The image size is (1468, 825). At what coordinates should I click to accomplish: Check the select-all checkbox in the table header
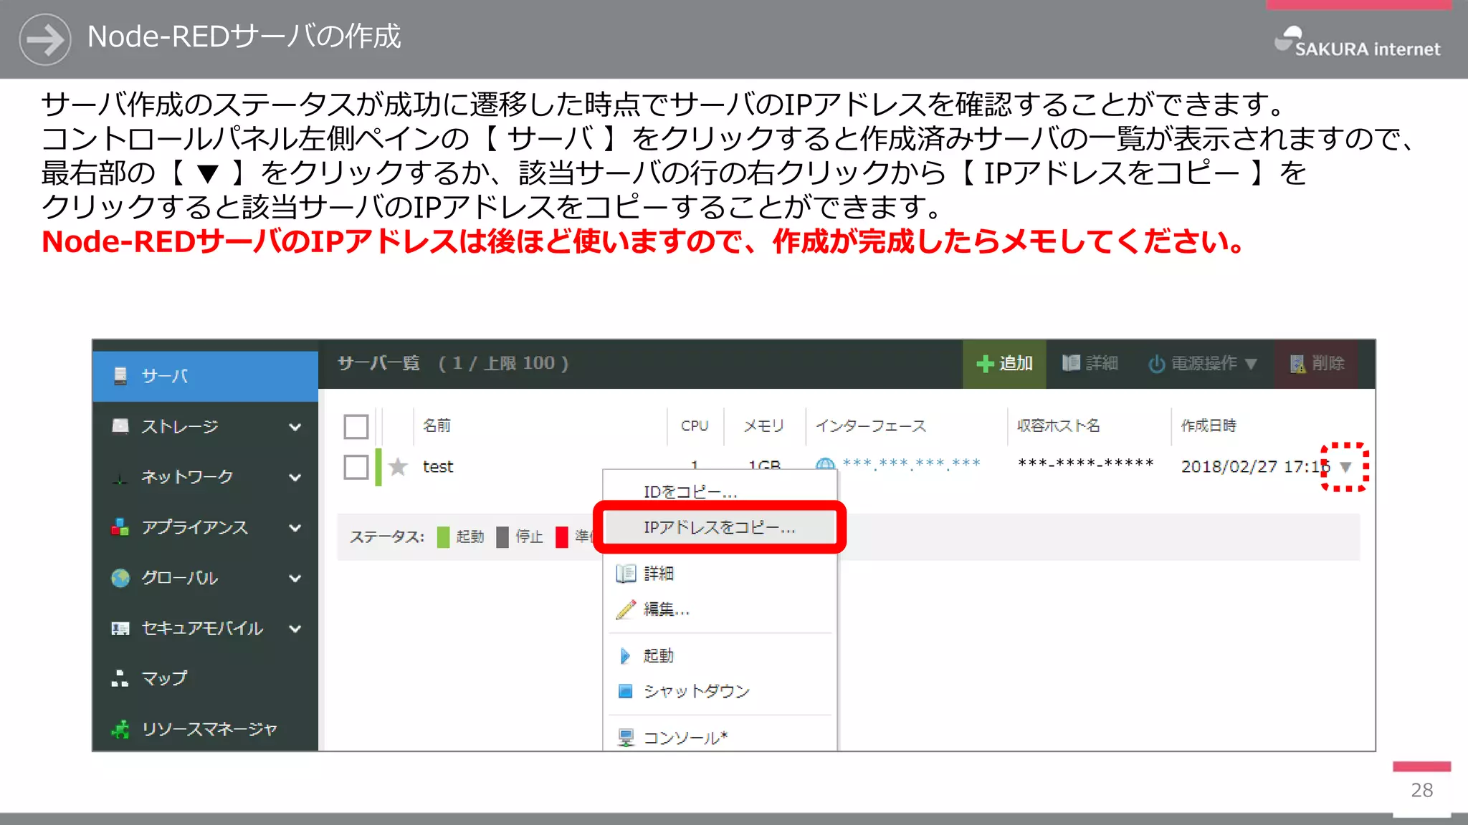[356, 426]
